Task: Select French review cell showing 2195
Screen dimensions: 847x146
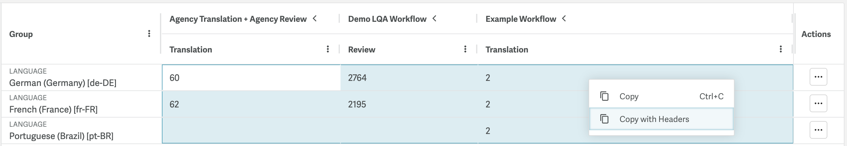Action: tap(408, 104)
